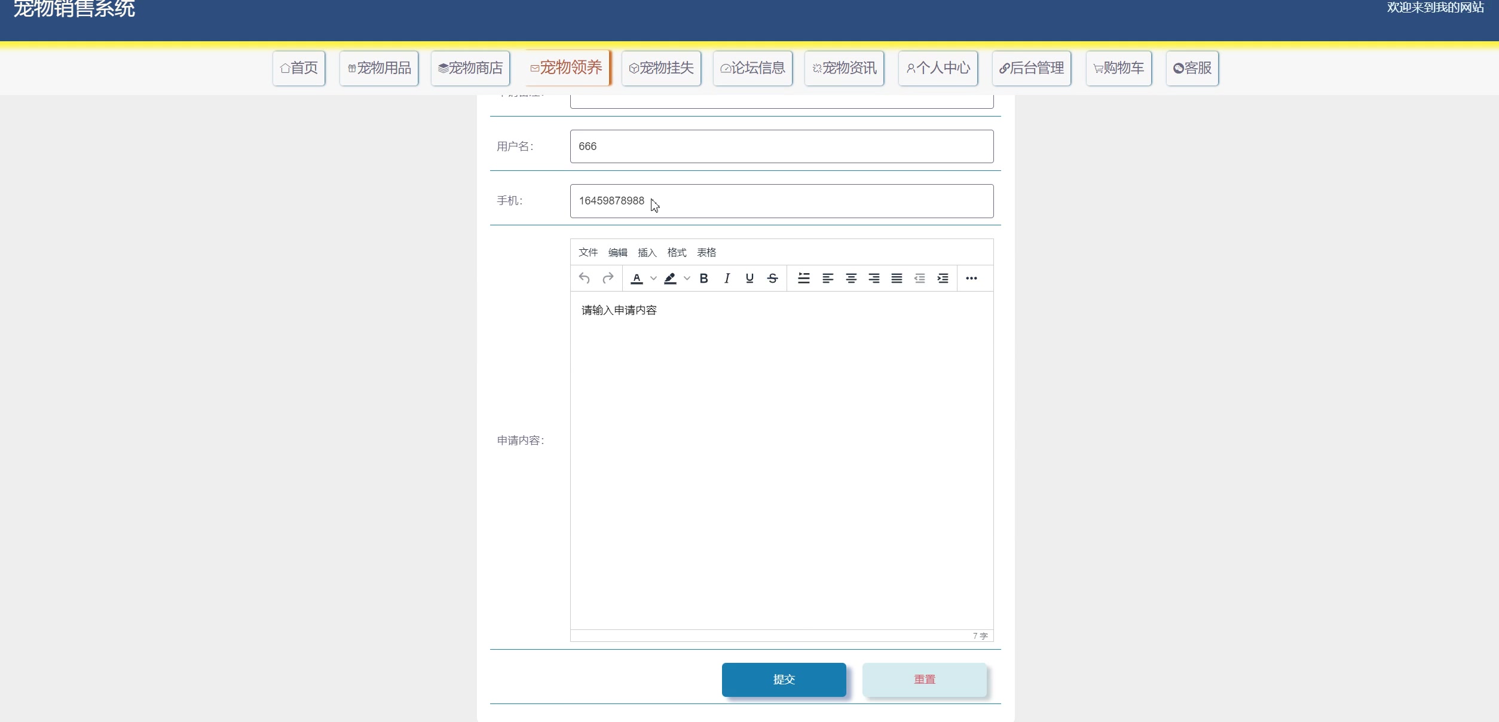Show more toolbar options (three dots)
1499x722 pixels.
(x=972, y=278)
